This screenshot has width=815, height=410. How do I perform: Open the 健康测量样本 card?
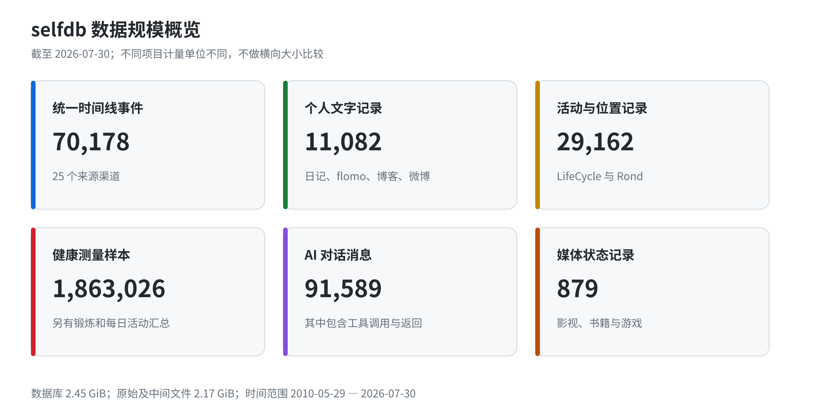point(148,292)
